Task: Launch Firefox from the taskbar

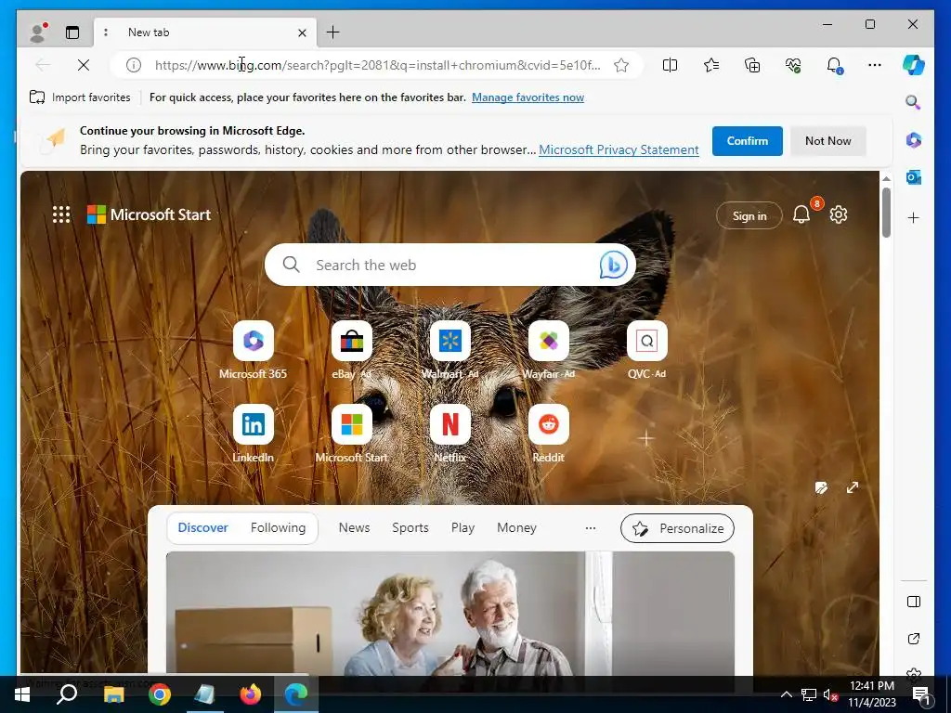Action: click(251, 694)
